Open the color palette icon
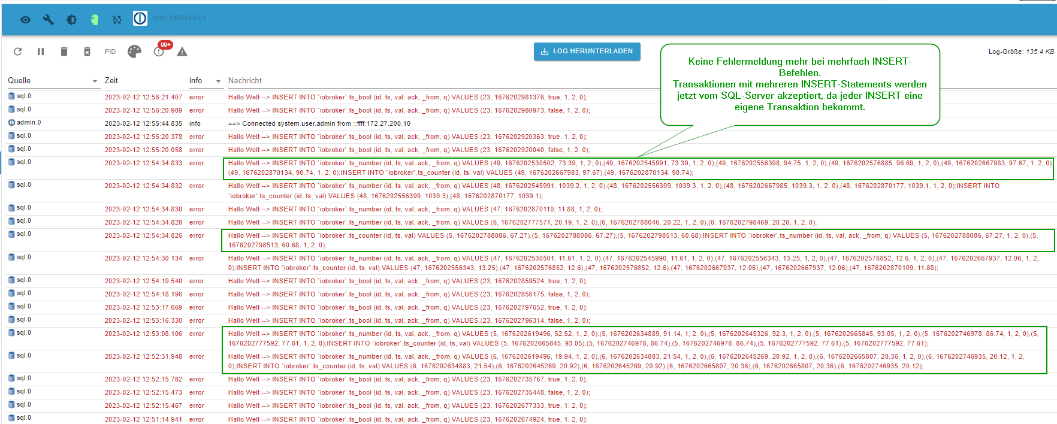1057x424 pixels. [134, 52]
